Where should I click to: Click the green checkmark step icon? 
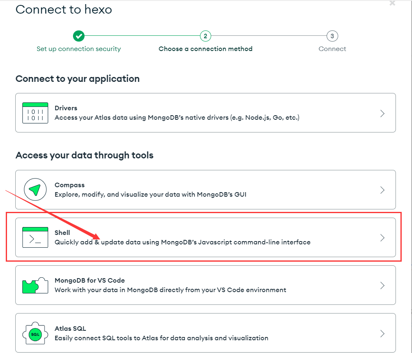pyautogui.click(x=79, y=36)
